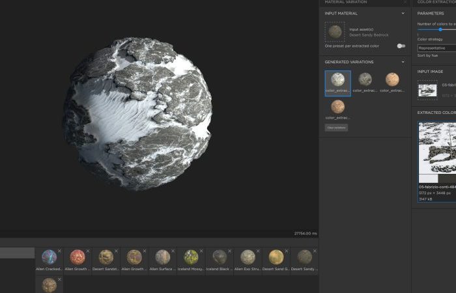Close the Material Variation panel

(405, 2)
